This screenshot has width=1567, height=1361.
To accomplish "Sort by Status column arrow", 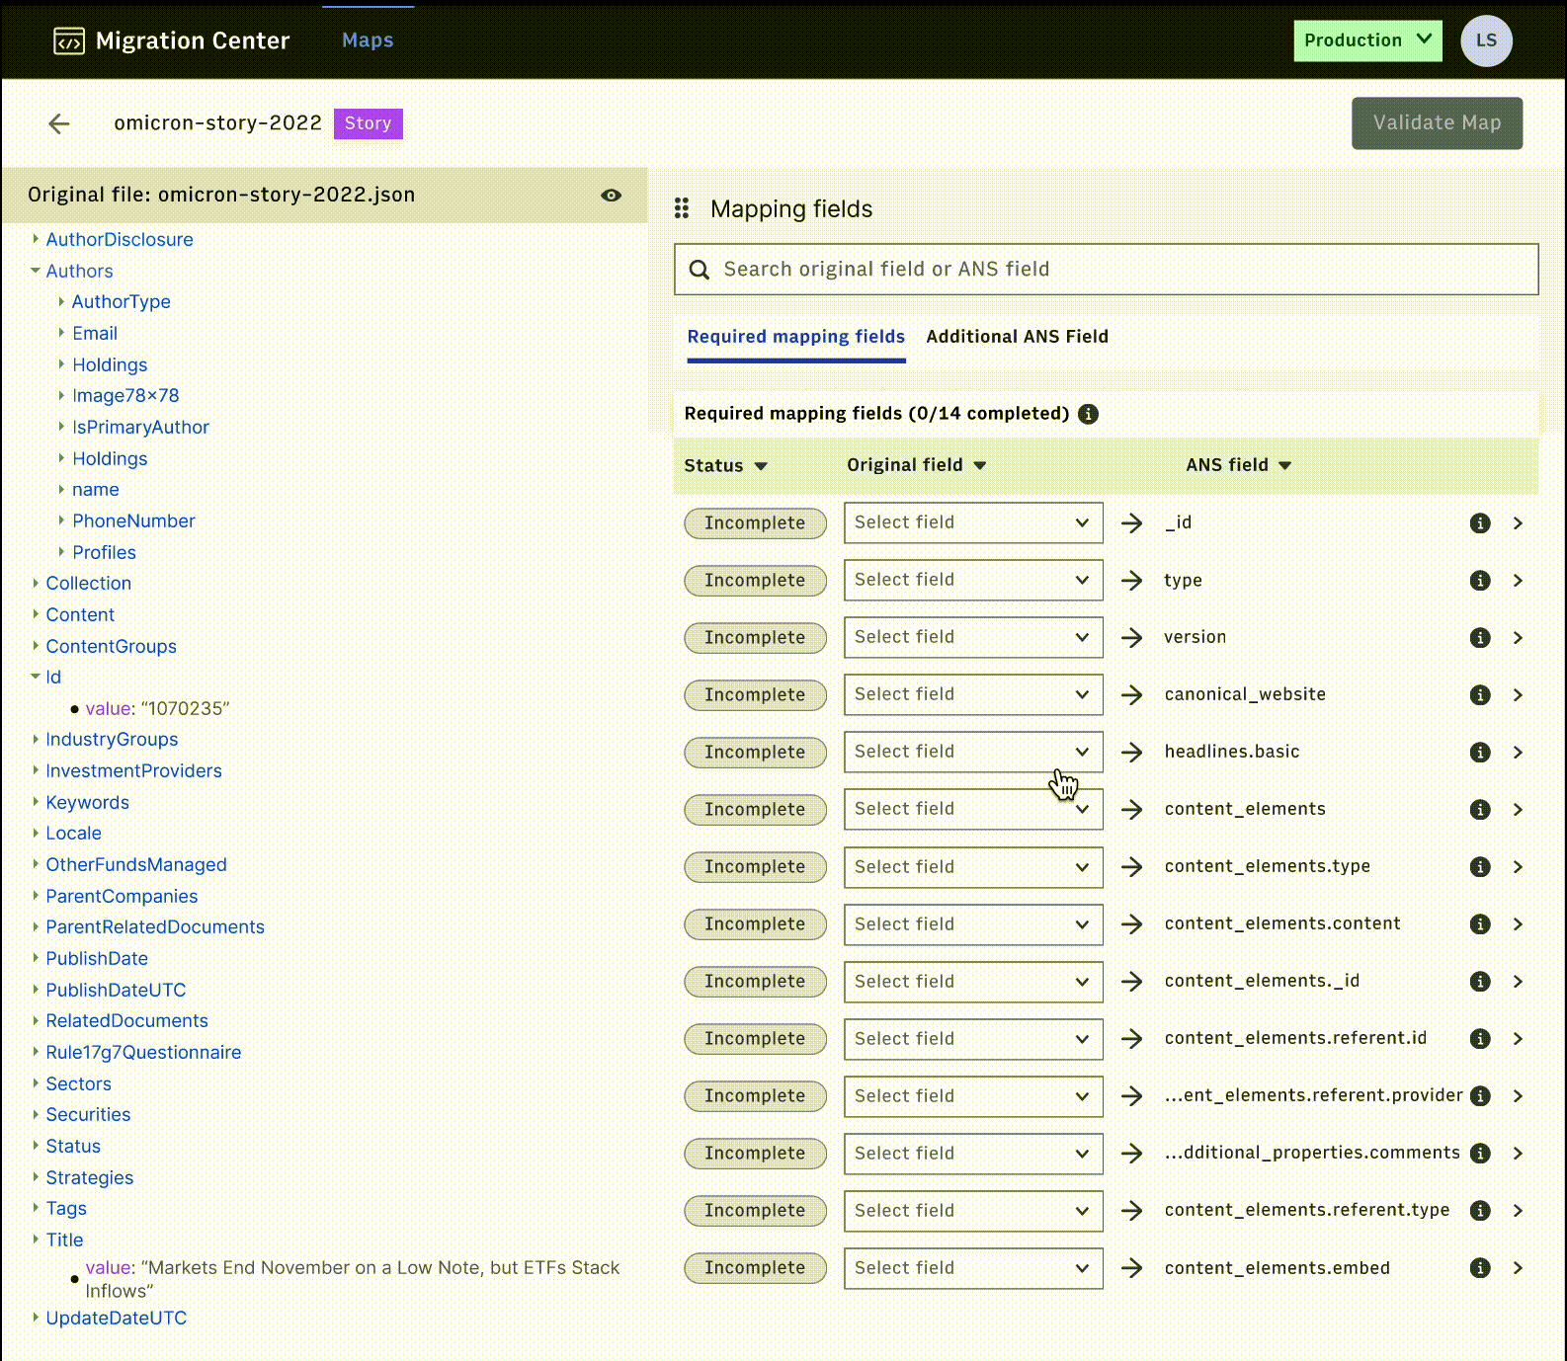I will point(761,466).
